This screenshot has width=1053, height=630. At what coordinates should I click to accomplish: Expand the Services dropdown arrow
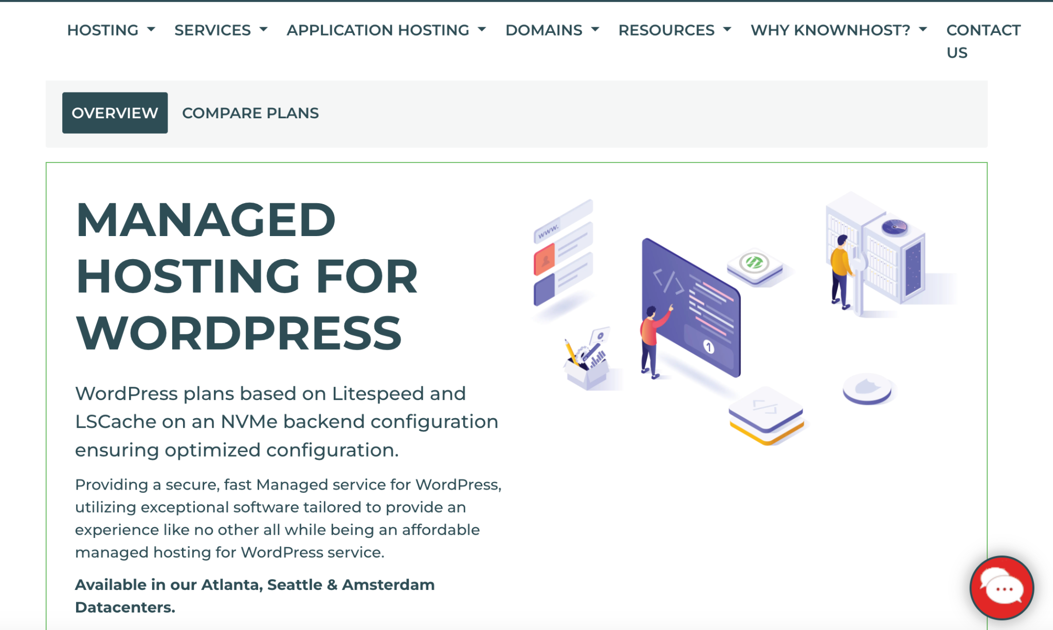pos(263,30)
